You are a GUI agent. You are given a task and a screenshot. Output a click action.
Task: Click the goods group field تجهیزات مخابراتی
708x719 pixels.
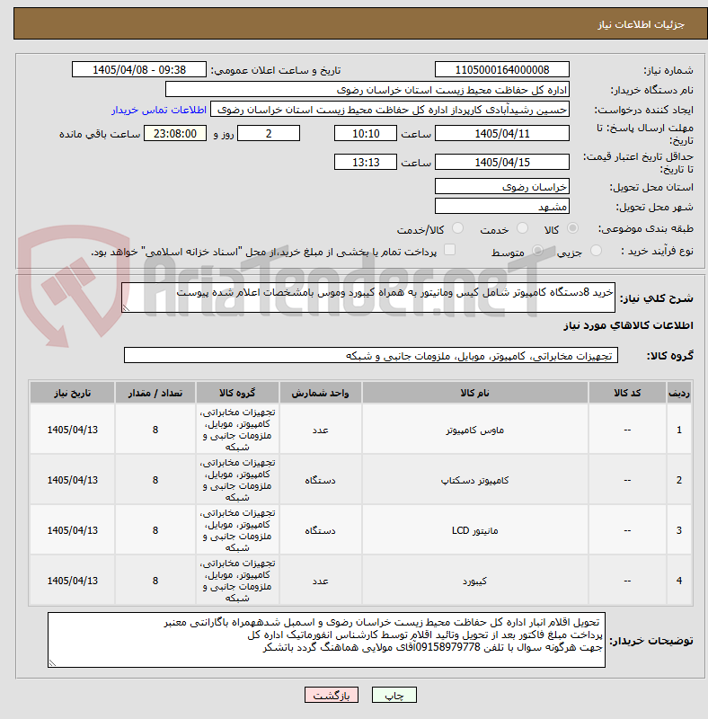pyautogui.click(x=371, y=355)
